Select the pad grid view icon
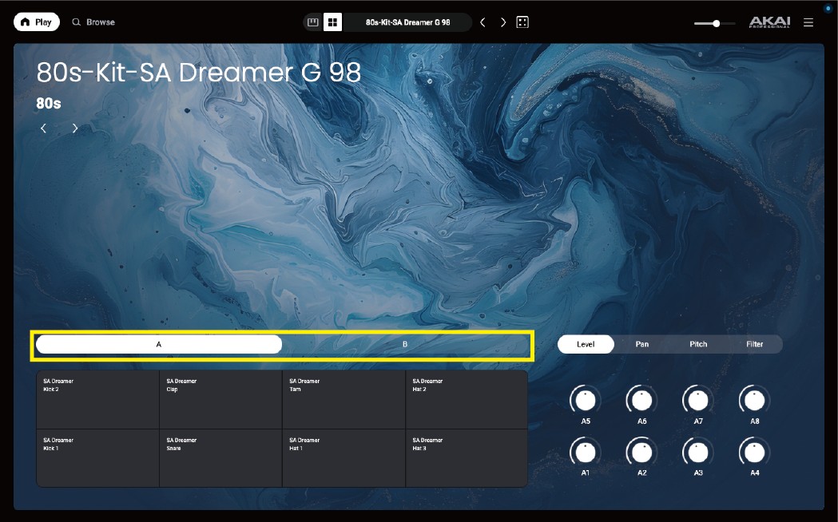The width and height of the screenshot is (838, 522). [x=332, y=22]
